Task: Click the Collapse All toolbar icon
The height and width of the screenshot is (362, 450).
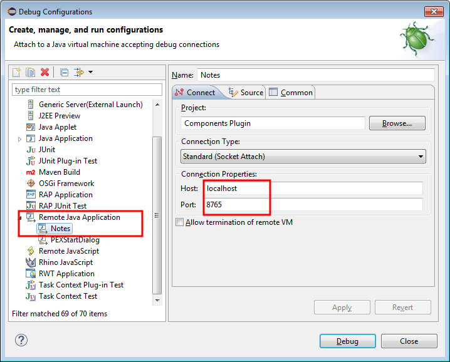Action: click(65, 73)
